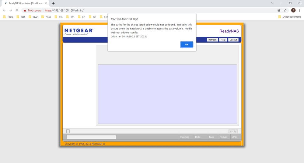Click the Not secure warning indicator
Screen dimensions: 304x163
(x=33, y=10)
